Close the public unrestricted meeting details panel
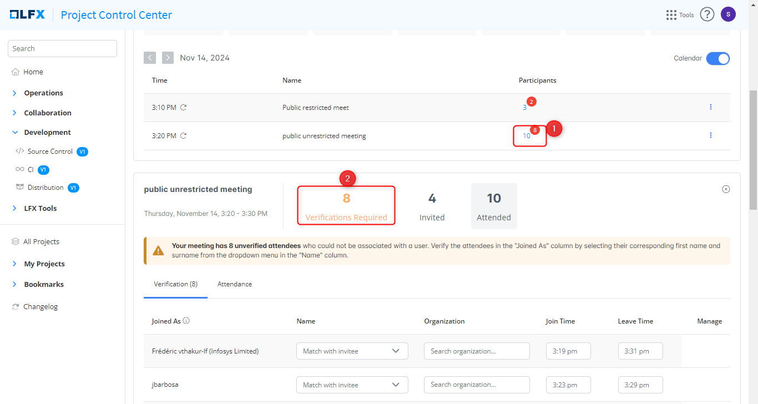The width and height of the screenshot is (758, 404). coord(725,189)
